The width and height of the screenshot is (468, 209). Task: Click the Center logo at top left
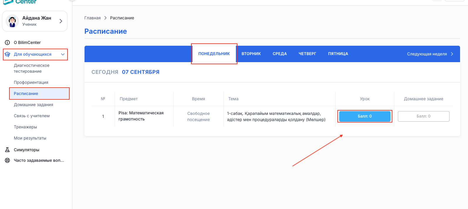(x=20, y=2)
